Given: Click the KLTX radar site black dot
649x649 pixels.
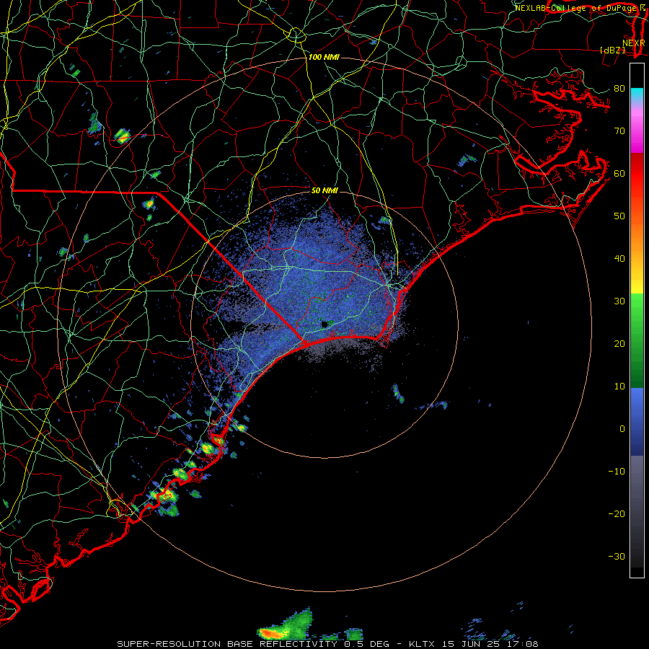Looking at the screenshot, I should click(x=325, y=324).
